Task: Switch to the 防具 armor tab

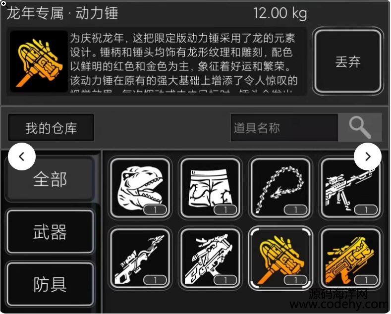Action: (50, 285)
